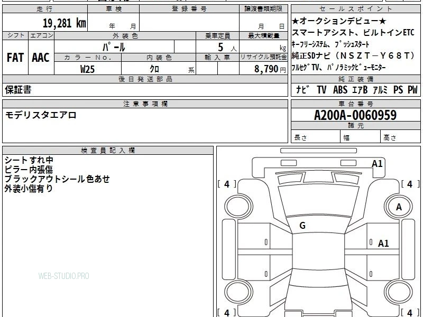423x317 pixels.
Task: Click the exterior color value "パール"
Action: (114, 47)
